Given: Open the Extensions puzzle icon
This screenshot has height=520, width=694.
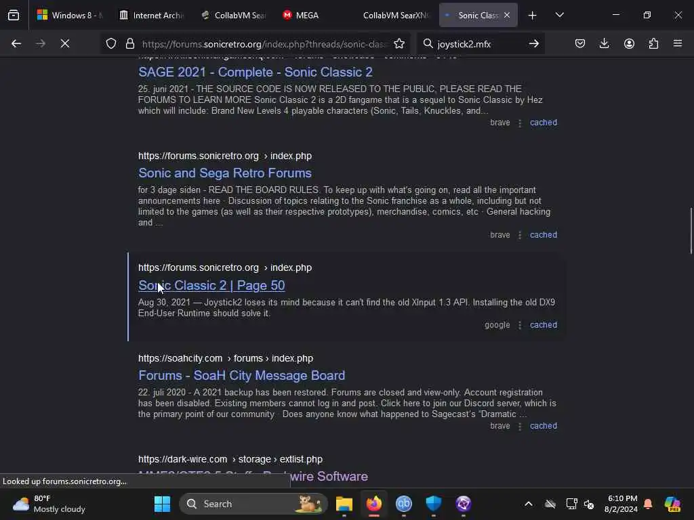Looking at the screenshot, I should (x=653, y=43).
